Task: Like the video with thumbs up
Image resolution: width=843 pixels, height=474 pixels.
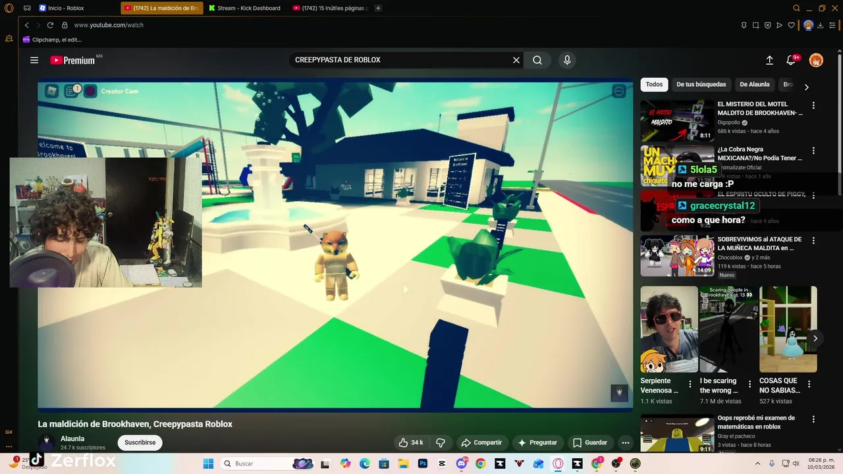Action: (411, 442)
